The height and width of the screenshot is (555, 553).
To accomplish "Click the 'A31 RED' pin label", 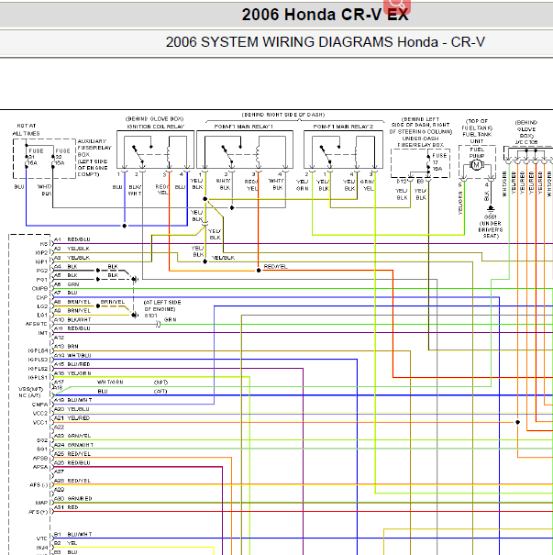I will click(66, 507).
